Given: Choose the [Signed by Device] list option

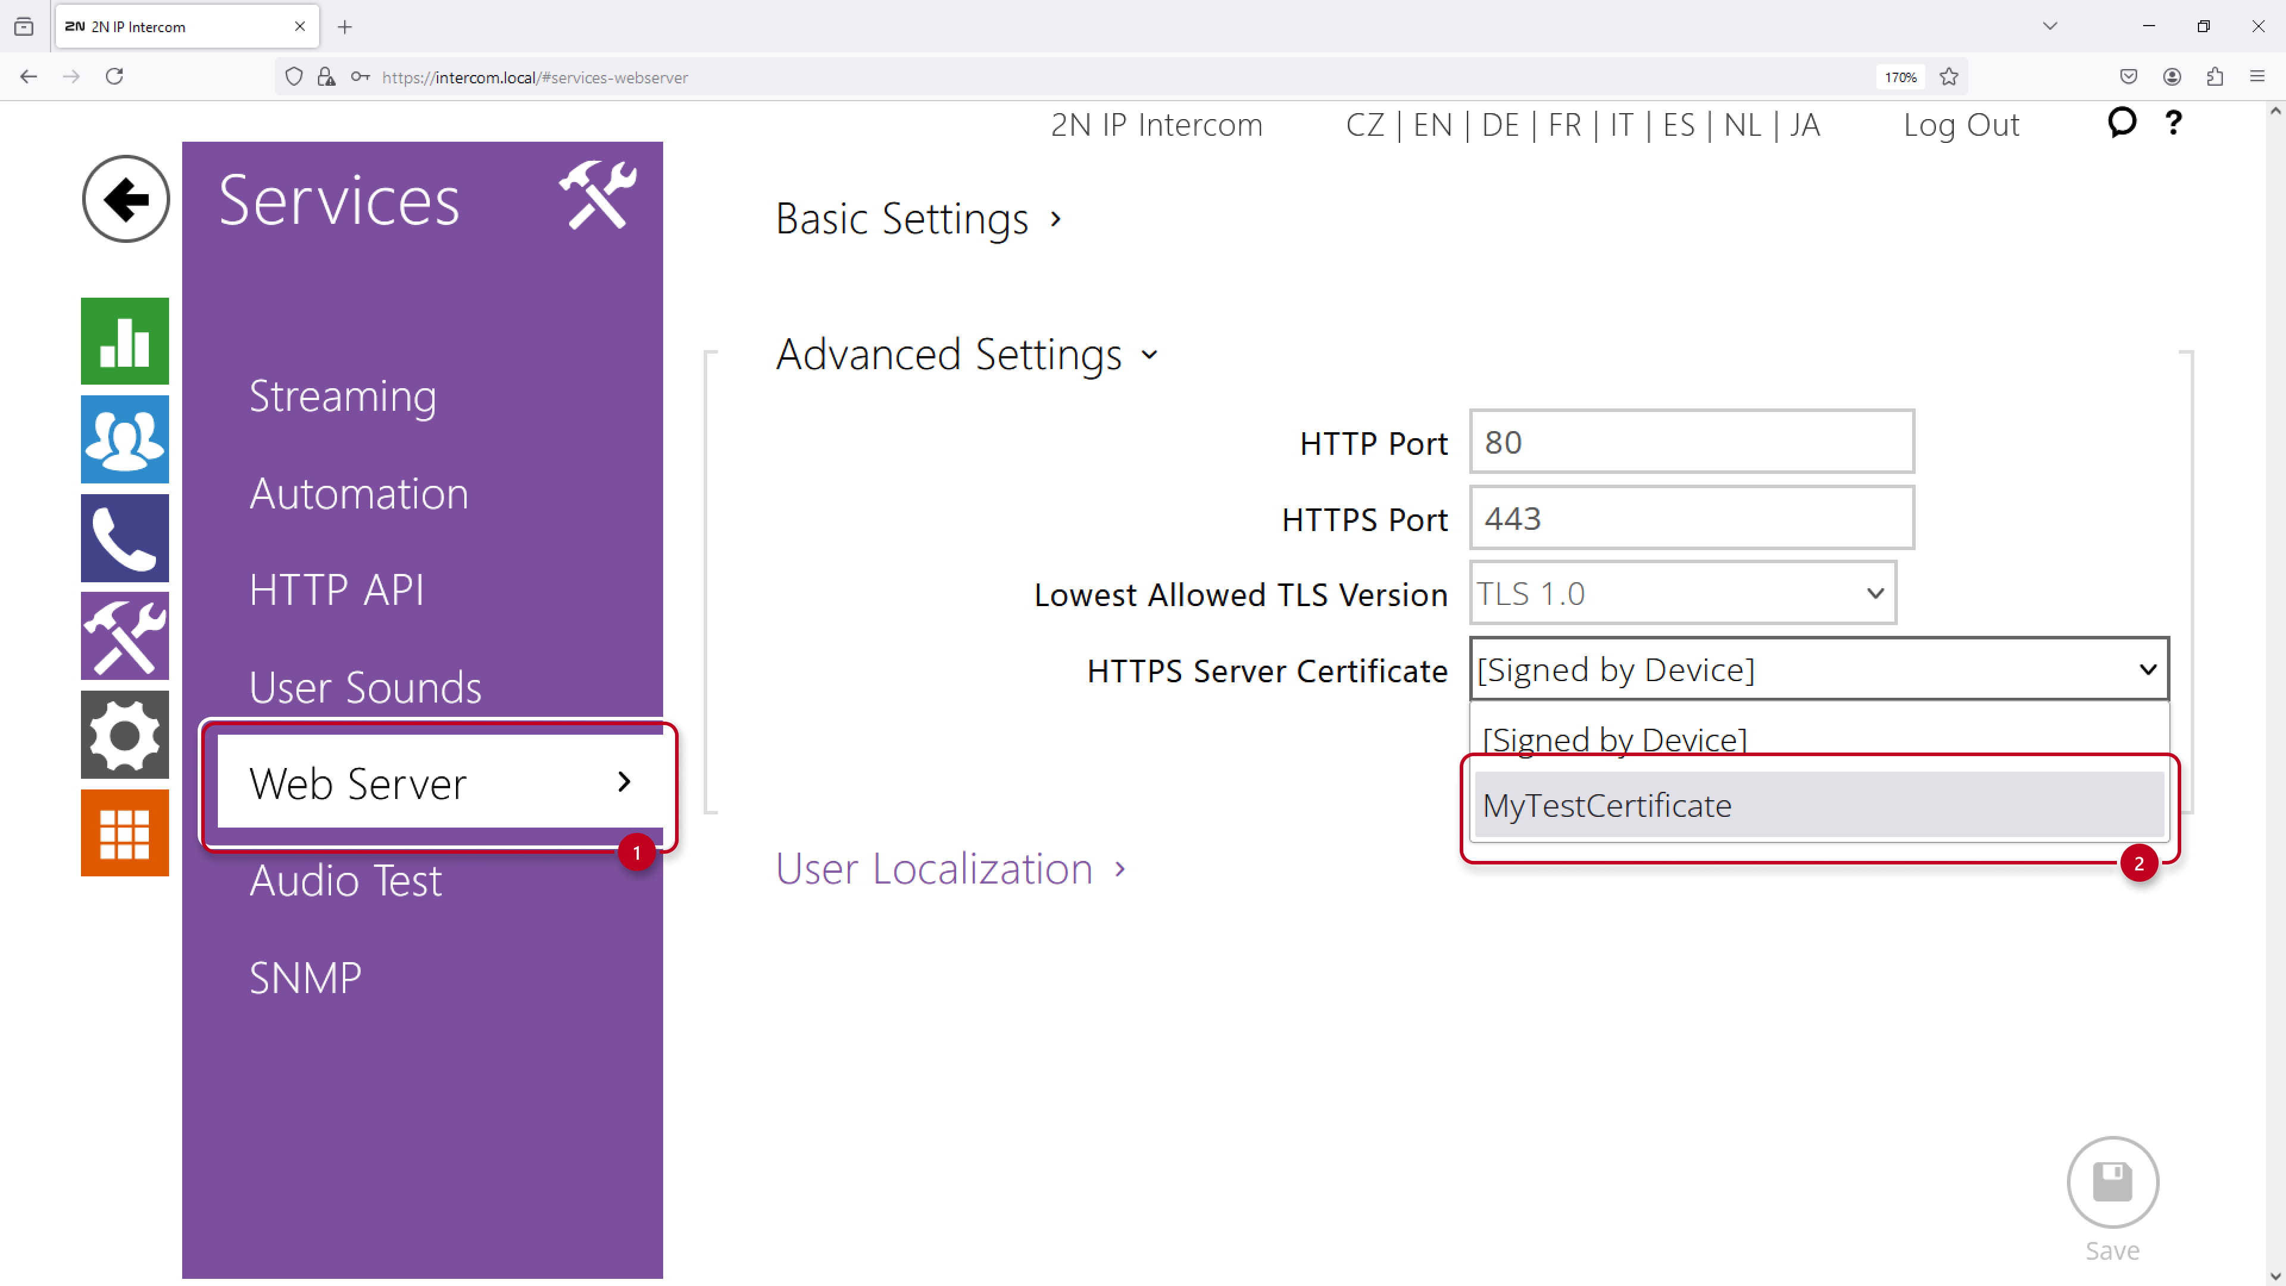Looking at the screenshot, I should (x=1819, y=738).
